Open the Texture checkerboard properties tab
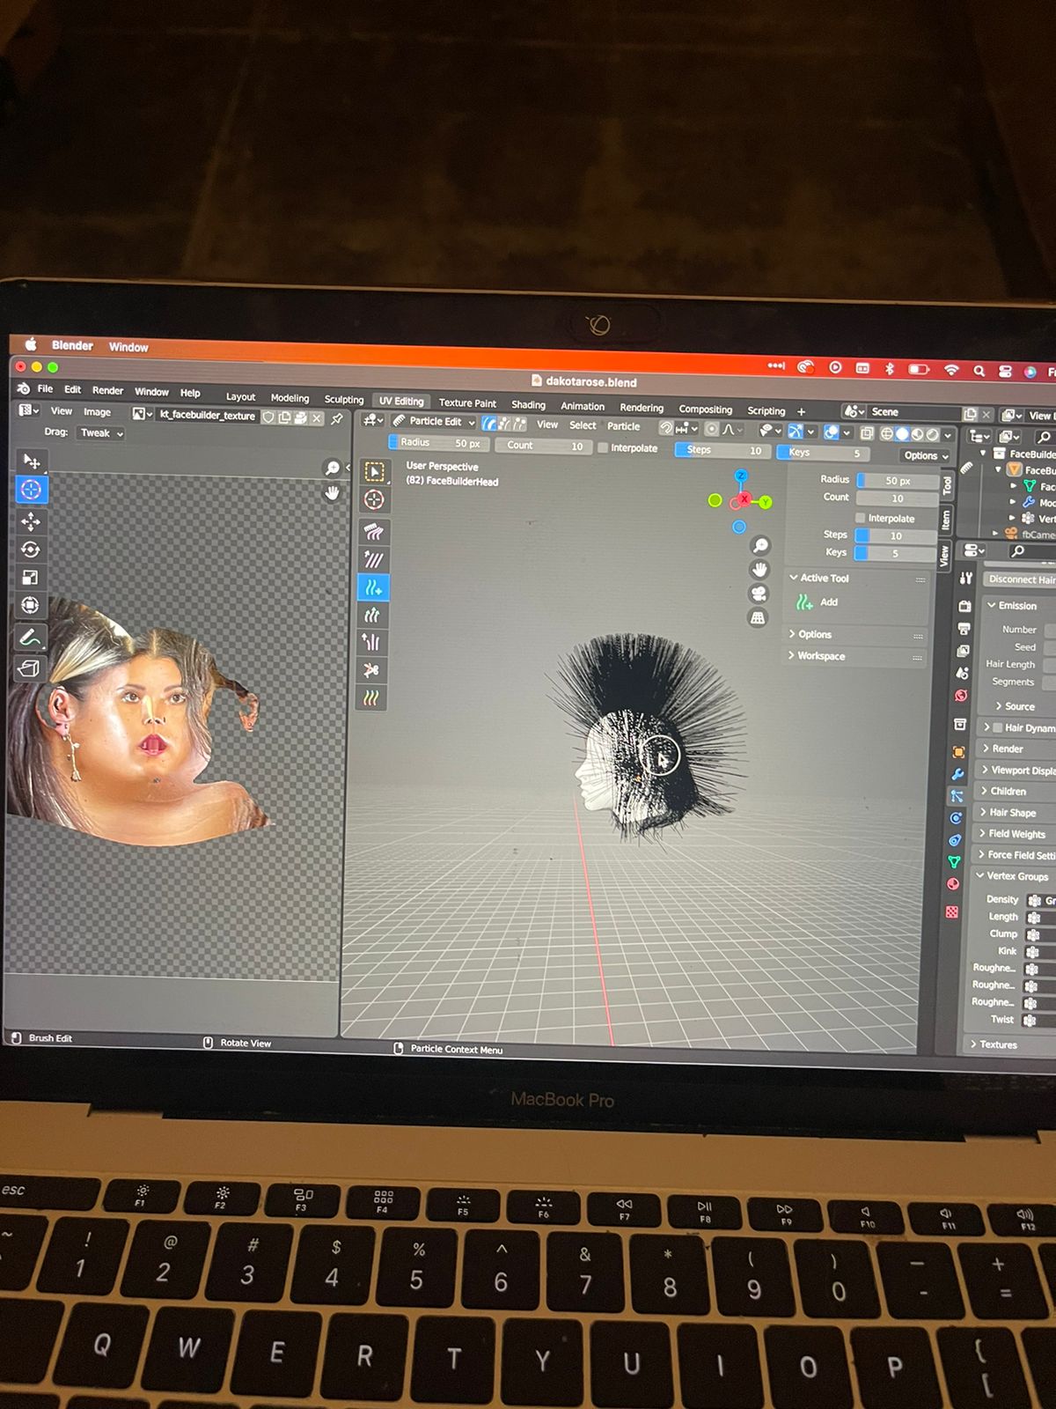The image size is (1056, 1409). tap(951, 912)
